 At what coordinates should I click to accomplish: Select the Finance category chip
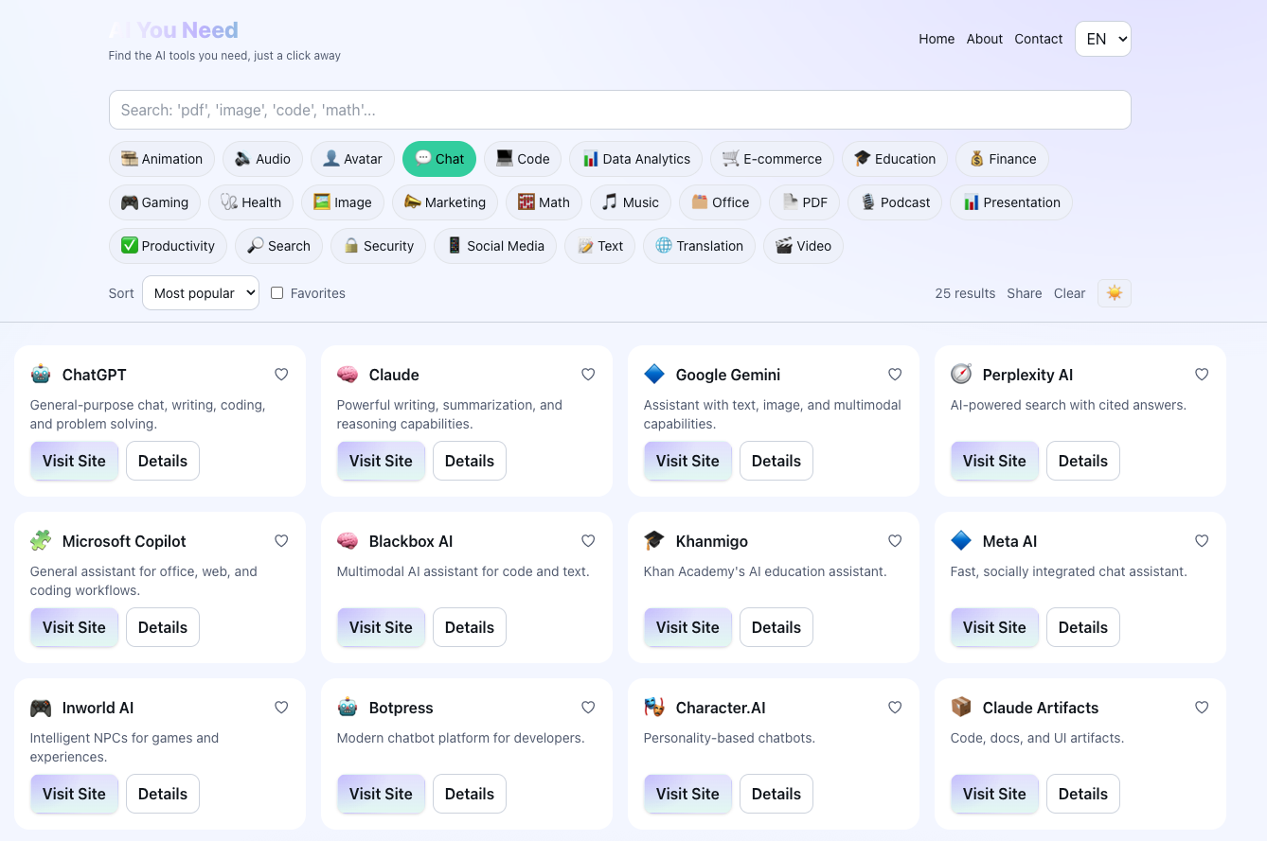[1002, 159]
